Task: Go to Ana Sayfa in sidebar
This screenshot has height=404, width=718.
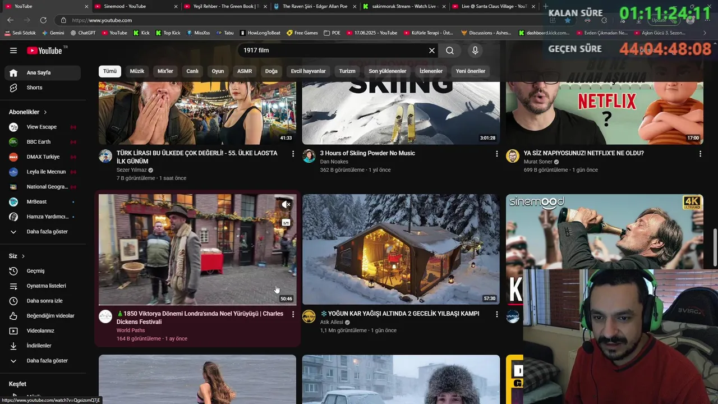Action: tap(43, 72)
